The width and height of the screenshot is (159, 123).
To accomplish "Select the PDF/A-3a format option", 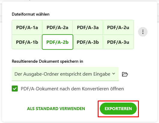I will click(88, 27).
